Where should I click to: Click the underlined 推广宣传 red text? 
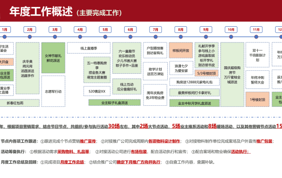(88, 141)
